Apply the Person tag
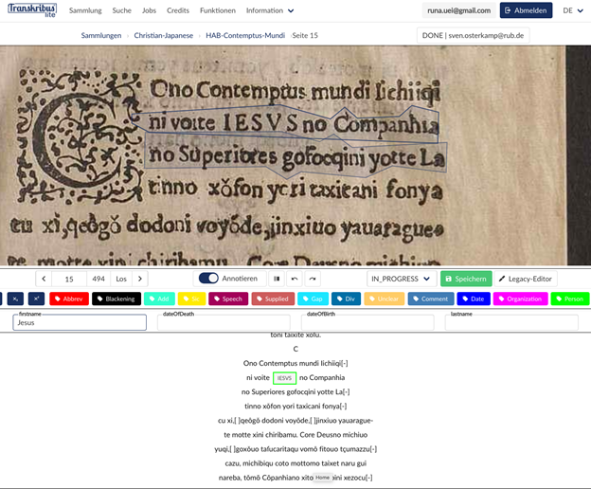591x489 pixels. tap(569, 299)
